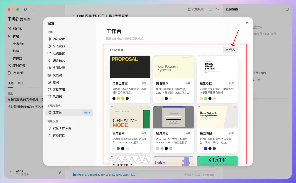The width and height of the screenshot is (296, 183).
Task: Click keyboard icon next to 问题反馈
Action: pyautogui.click(x=210, y=9)
